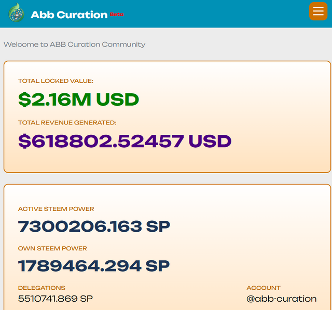
Task: Open the hamburger menu
Action: (318, 11)
